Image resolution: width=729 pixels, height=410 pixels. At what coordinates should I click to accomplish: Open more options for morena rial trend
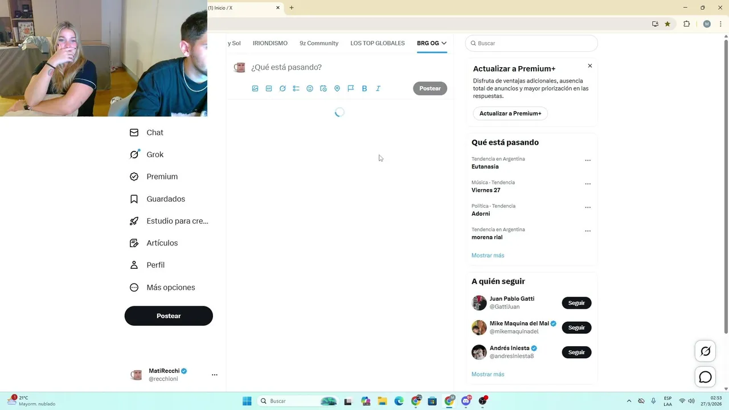coord(588,231)
